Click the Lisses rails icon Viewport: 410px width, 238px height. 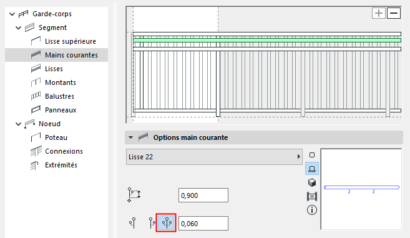[36, 69]
